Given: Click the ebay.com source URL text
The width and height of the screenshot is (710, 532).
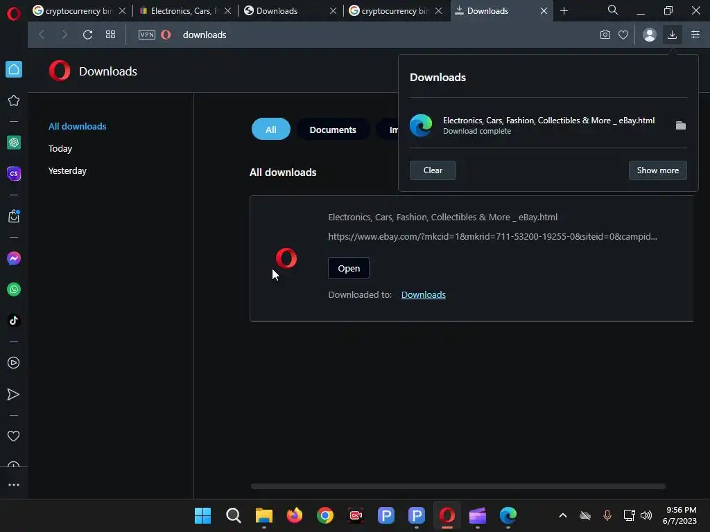Looking at the screenshot, I should [492, 237].
